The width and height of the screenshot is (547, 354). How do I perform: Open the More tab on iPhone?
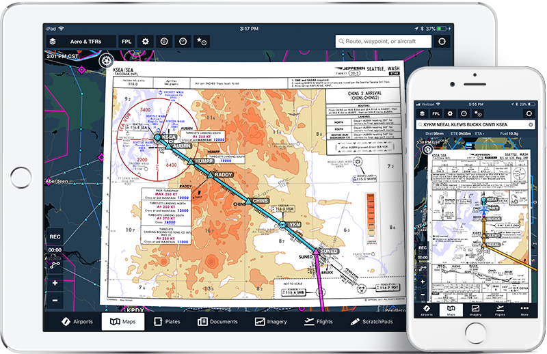click(524, 311)
